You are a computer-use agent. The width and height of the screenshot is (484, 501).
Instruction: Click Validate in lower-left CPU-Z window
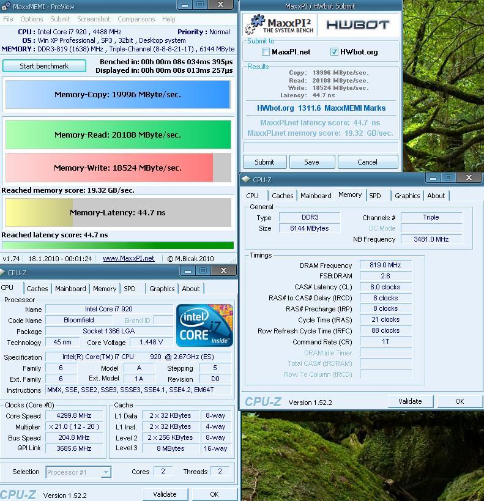tap(165, 494)
